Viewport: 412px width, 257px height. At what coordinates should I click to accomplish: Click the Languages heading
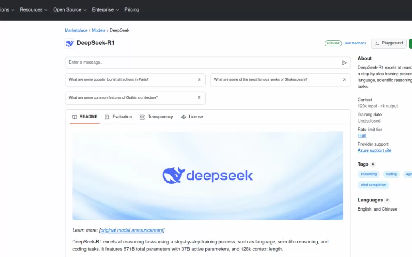coord(370,200)
